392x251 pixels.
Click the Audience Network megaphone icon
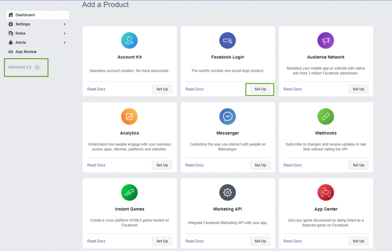(x=326, y=41)
